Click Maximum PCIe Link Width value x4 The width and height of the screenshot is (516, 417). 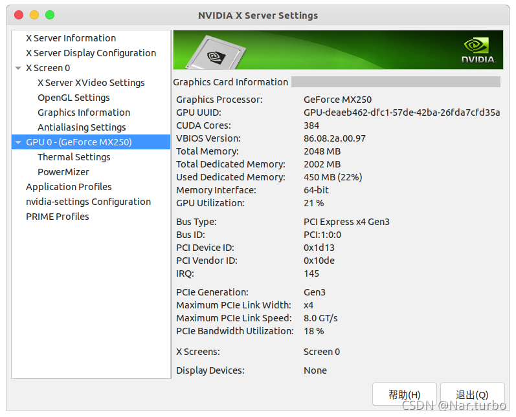tap(308, 305)
